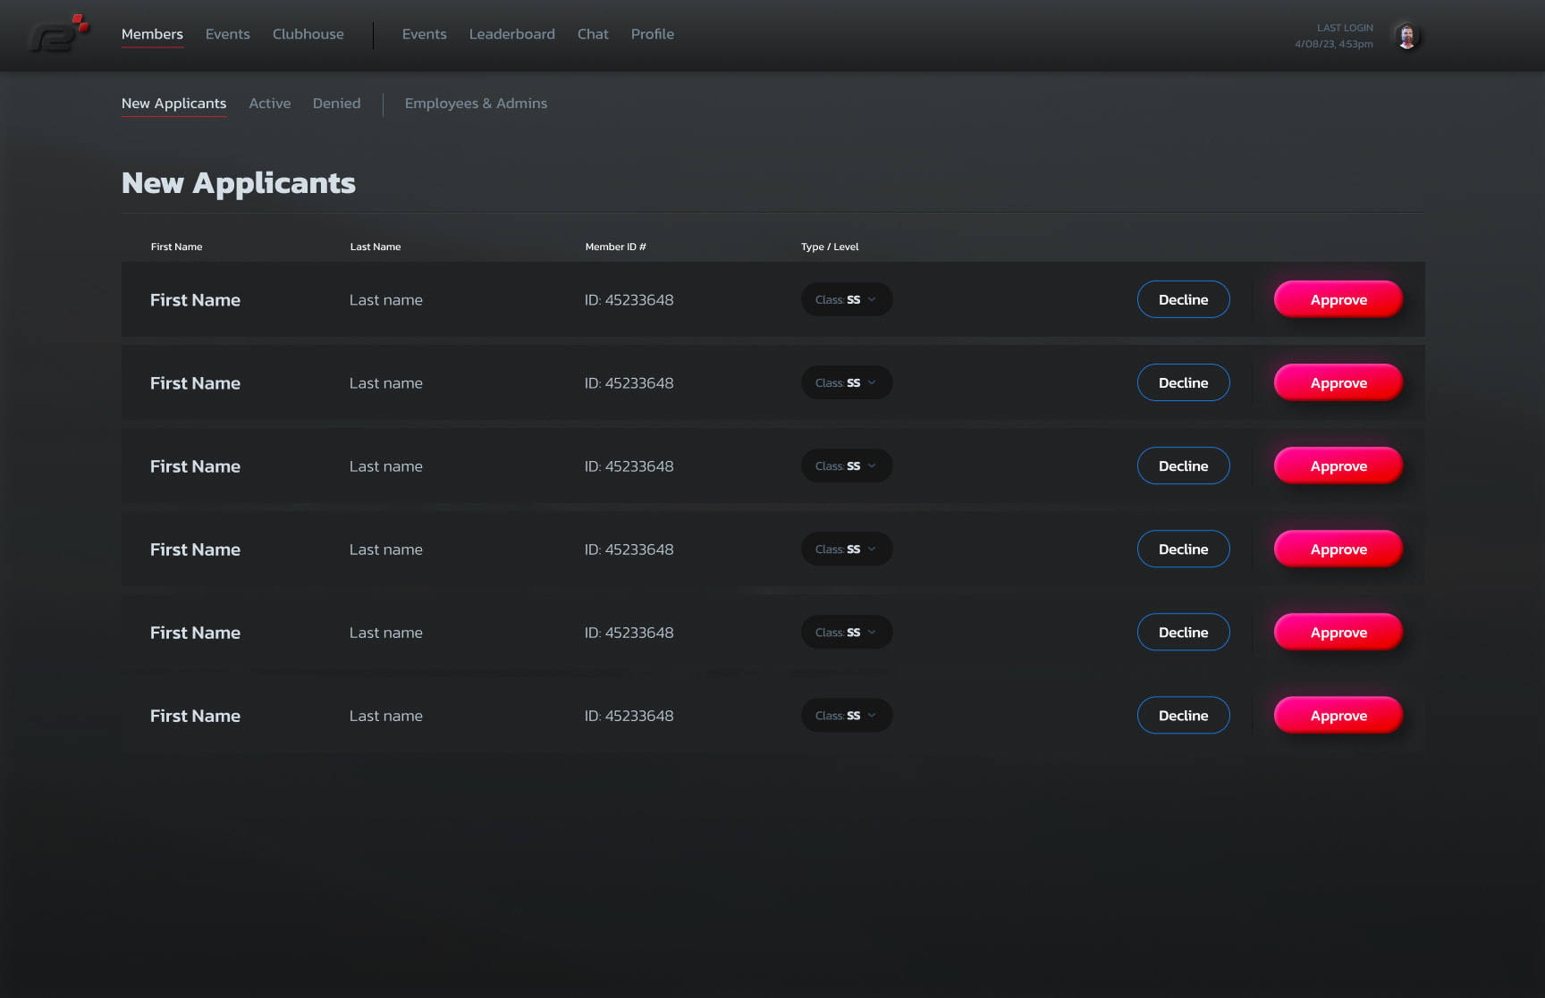Expand the Class SS dropdown in first row
The width and height of the screenshot is (1545, 998).
coord(847,299)
